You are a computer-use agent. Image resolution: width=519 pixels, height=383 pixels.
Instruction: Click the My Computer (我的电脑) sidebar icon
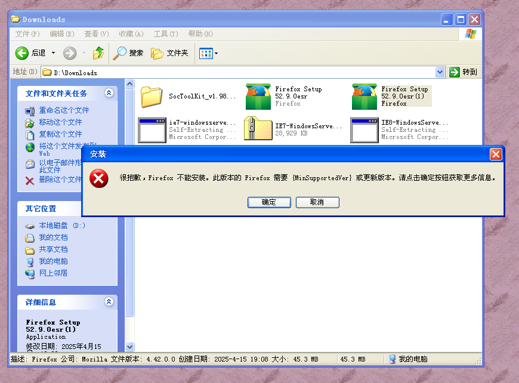pyautogui.click(x=30, y=262)
